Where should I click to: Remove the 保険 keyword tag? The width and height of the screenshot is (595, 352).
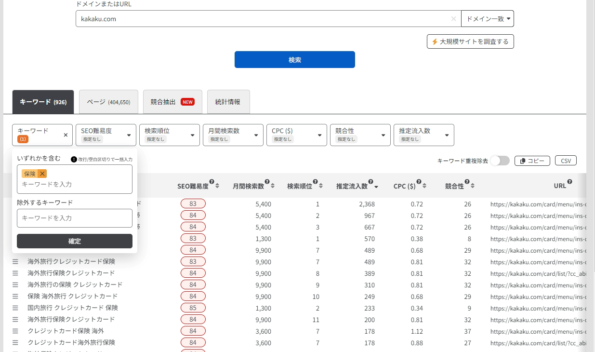point(42,174)
